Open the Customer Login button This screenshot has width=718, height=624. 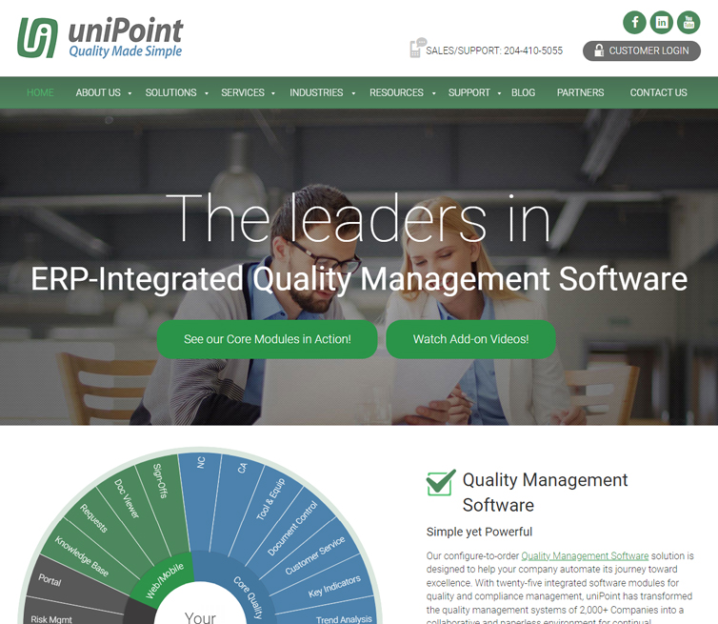pyautogui.click(x=642, y=50)
